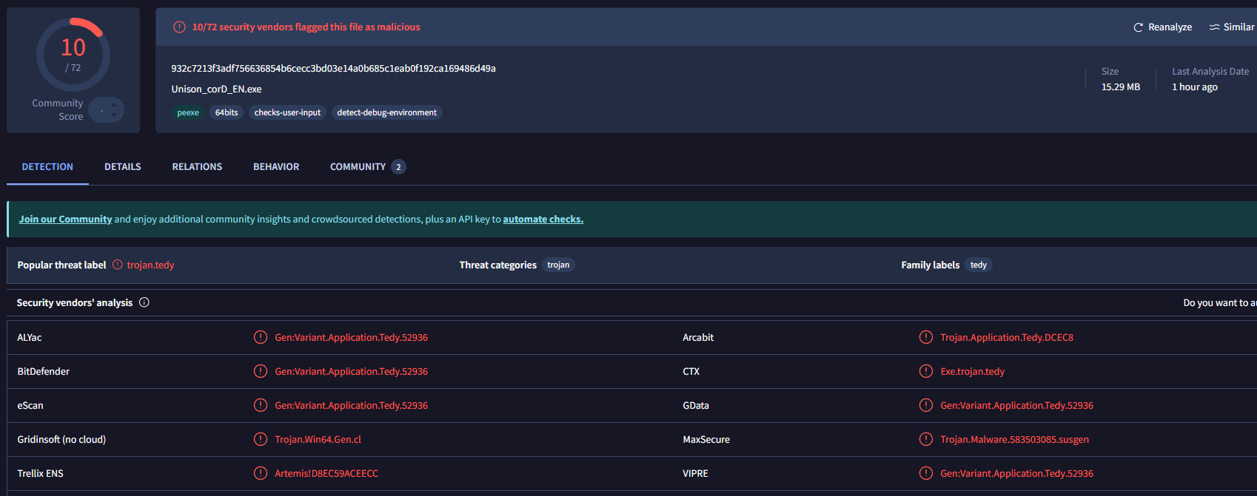Click the GData vendor name
Viewport: 1257px width, 496px height.
(x=696, y=406)
